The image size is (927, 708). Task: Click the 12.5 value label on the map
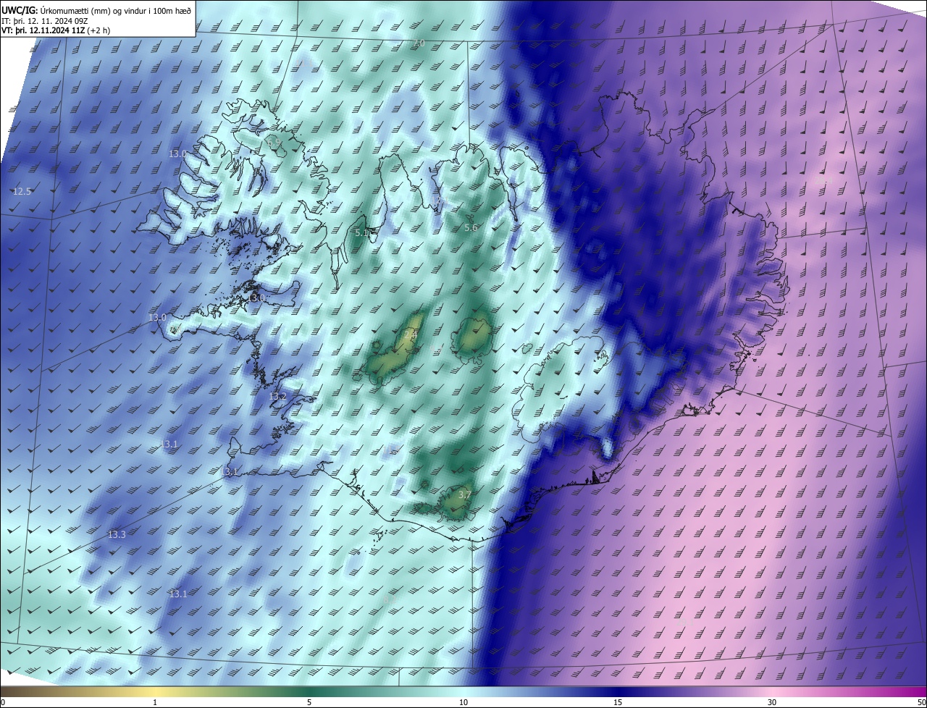[22, 192]
